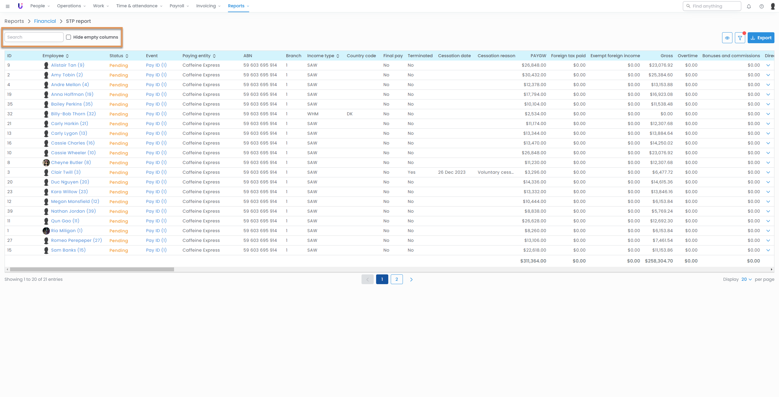The width and height of the screenshot is (779, 397).
Task: Click the filter funnel icon
Action: (740, 38)
